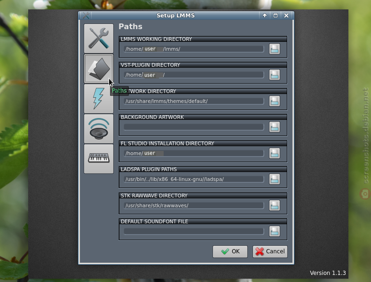371x282 pixels.
Task: Click the empty background artwork field
Action: click(x=194, y=127)
